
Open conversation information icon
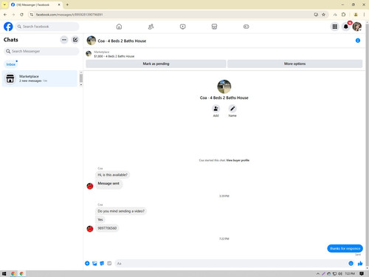(358, 41)
